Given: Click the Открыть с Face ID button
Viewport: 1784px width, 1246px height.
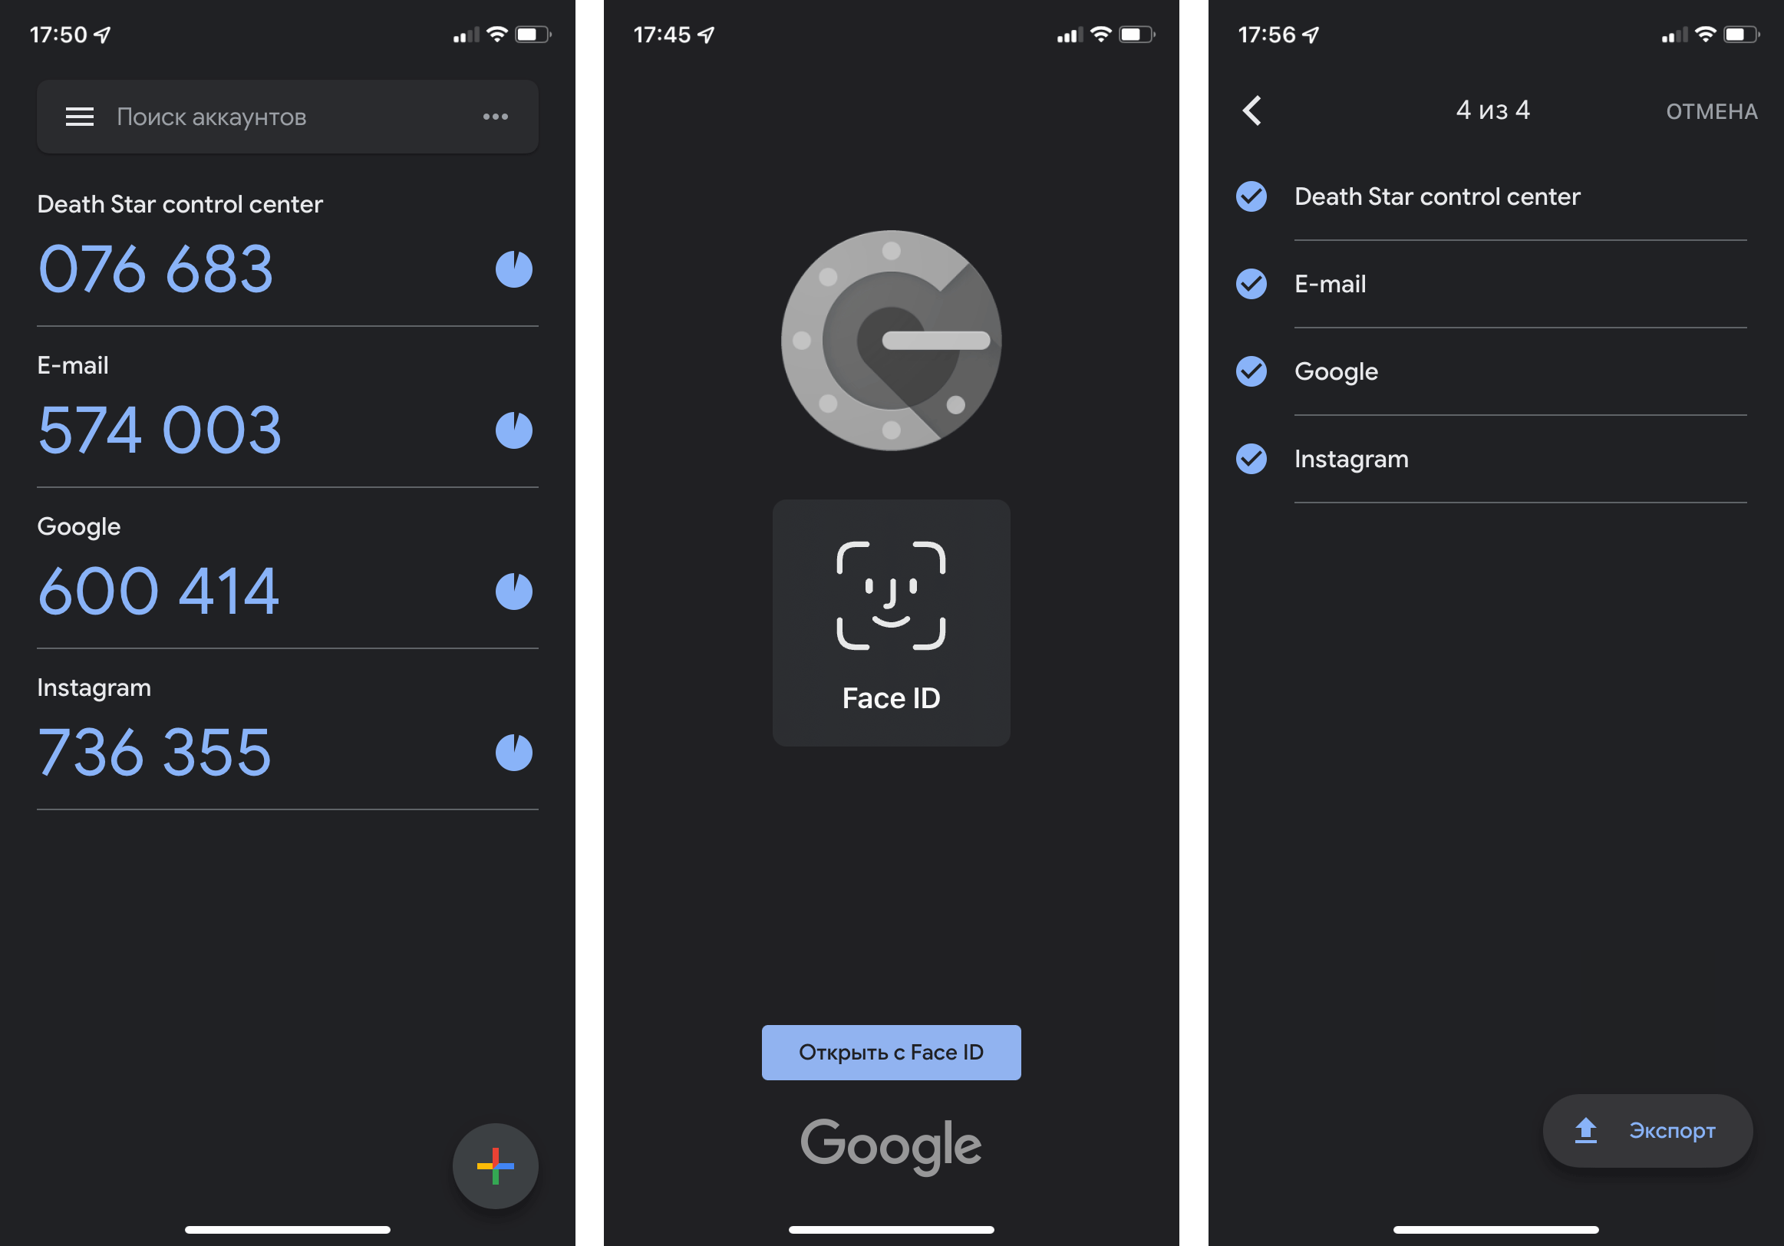Looking at the screenshot, I should (x=892, y=1051).
